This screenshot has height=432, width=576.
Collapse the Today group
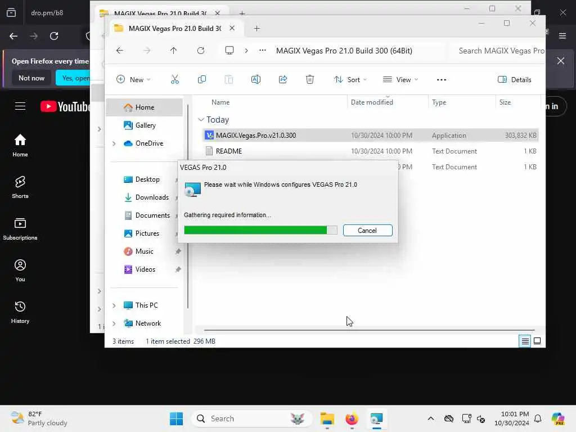pyautogui.click(x=201, y=120)
